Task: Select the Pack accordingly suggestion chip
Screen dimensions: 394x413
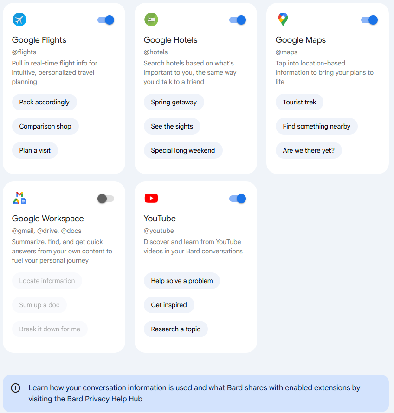Action: (45, 102)
